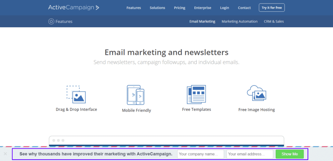Screen dimensions: 333x161
Task: Focus the company name input field
Action: click(200, 154)
